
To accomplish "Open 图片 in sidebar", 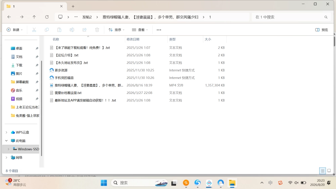I will [19, 74].
